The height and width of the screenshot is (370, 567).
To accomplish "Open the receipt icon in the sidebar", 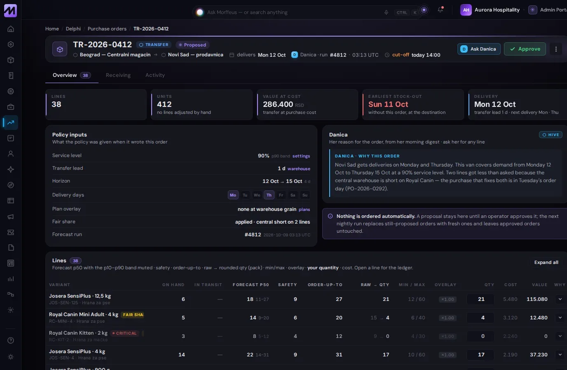I will [x=11, y=76].
